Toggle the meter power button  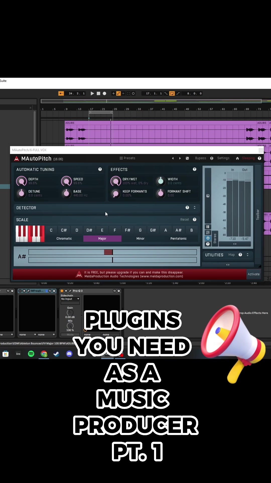point(208,238)
